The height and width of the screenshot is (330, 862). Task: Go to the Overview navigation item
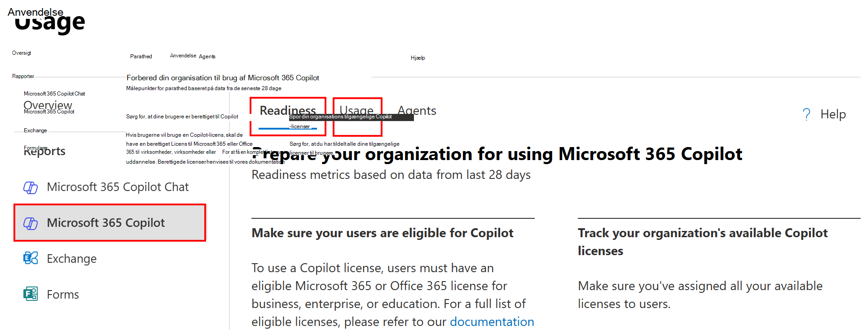pyautogui.click(x=48, y=105)
